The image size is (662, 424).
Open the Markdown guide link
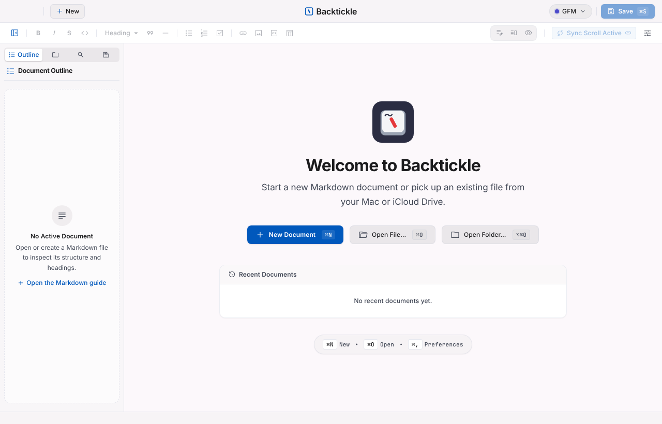(x=62, y=283)
